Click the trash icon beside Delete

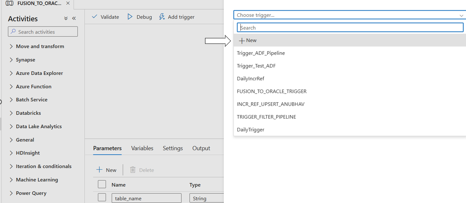133,170
